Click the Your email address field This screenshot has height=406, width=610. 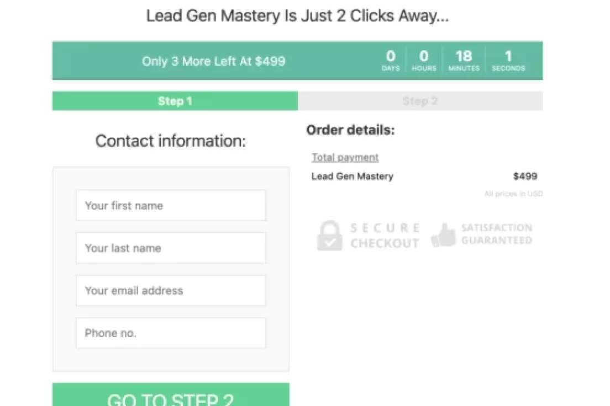click(171, 290)
